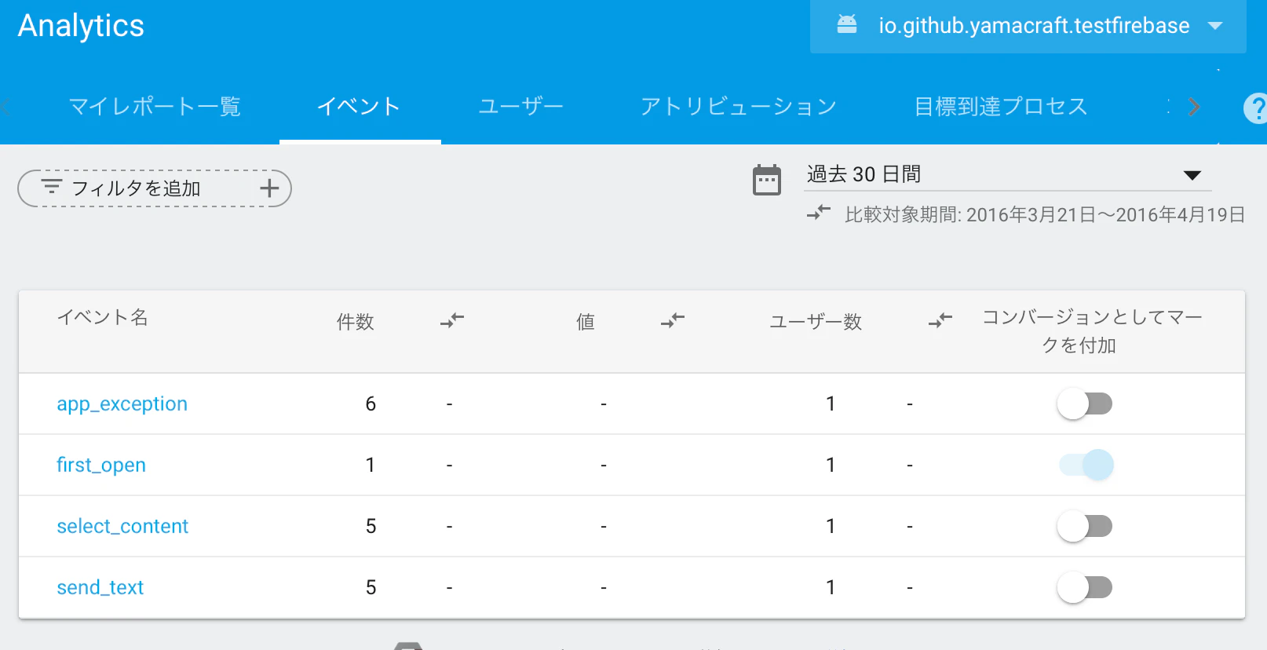Open the 目標到達プロセス tab
The image size is (1267, 650).
coord(1001,106)
